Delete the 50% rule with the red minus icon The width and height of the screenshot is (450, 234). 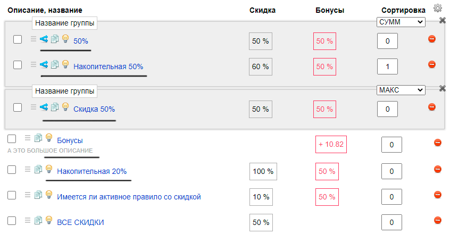point(431,39)
